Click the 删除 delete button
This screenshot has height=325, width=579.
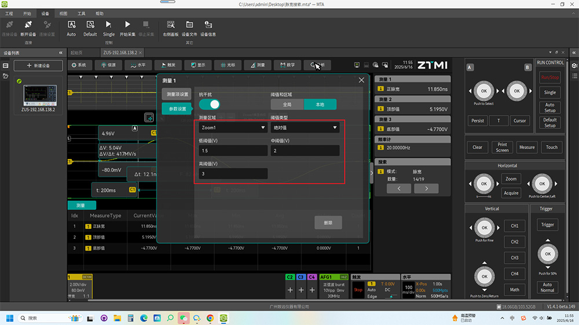pyautogui.click(x=328, y=223)
